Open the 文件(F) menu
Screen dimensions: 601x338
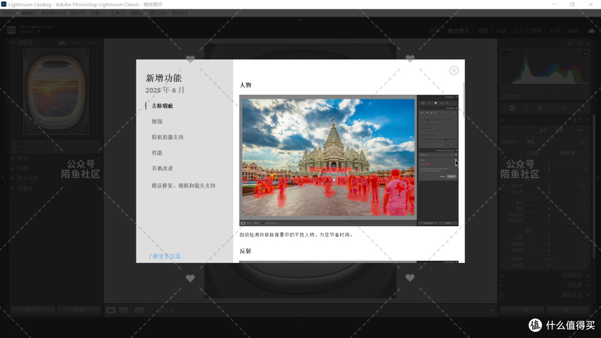[9, 13]
